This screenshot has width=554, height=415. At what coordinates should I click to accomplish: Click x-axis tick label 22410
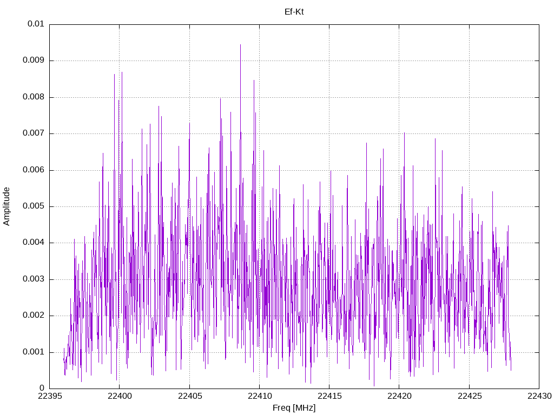[259, 396]
